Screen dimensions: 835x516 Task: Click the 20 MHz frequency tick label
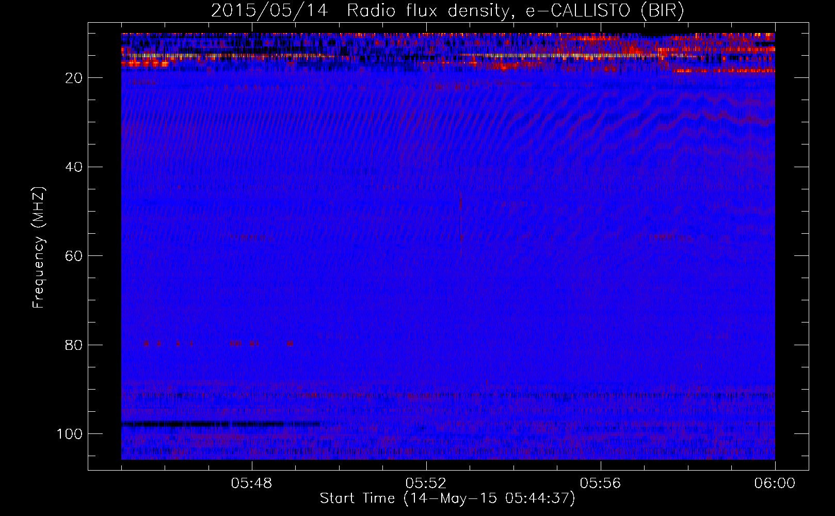pos(74,78)
